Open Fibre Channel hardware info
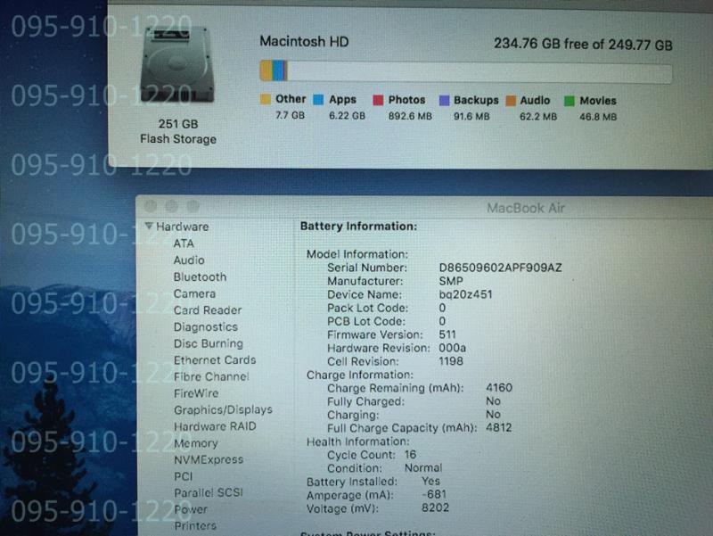The height and width of the screenshot is (536, 713). [x=211, y=376]
